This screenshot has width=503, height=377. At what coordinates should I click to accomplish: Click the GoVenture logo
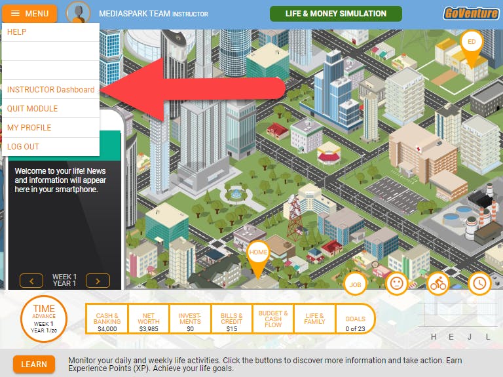click(471, 14)
